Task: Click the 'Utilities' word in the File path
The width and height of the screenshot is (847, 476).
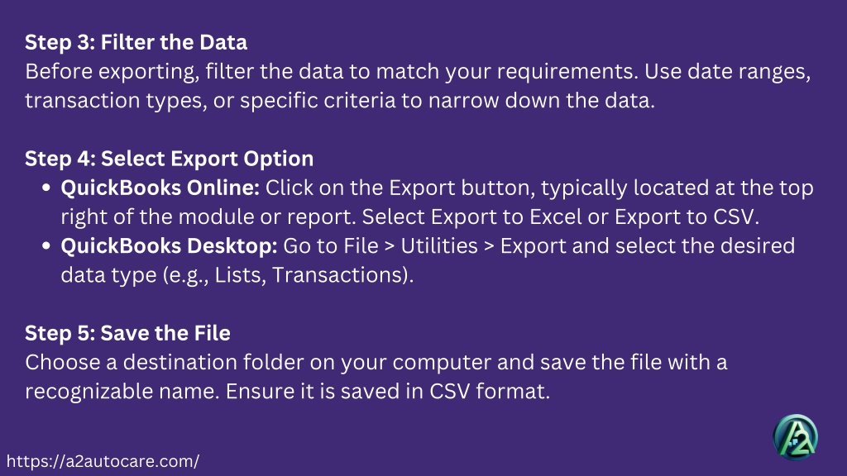Action: pyautogui.click(x=439, y=246)
